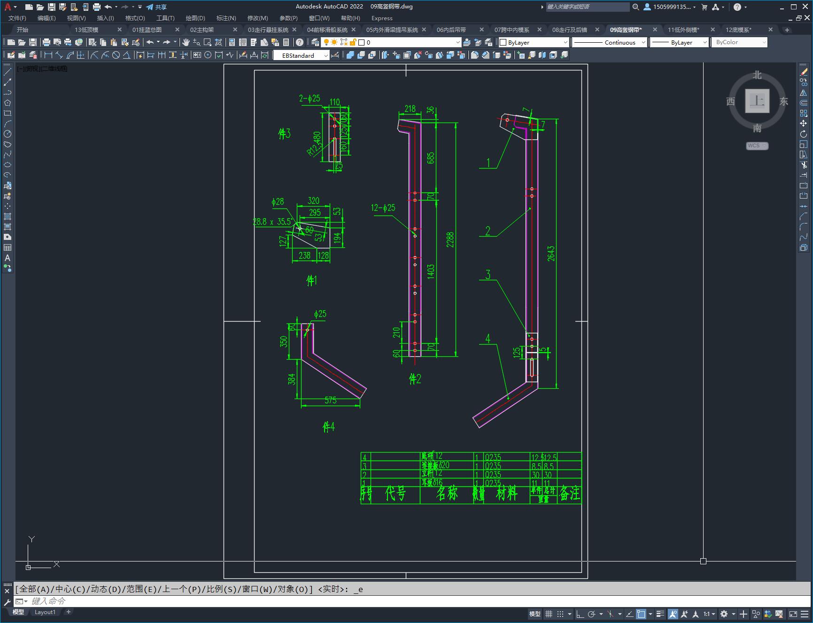The image size is (813, 623).
Task: Add a new drawing tab with plus
Action: point(787,30)
